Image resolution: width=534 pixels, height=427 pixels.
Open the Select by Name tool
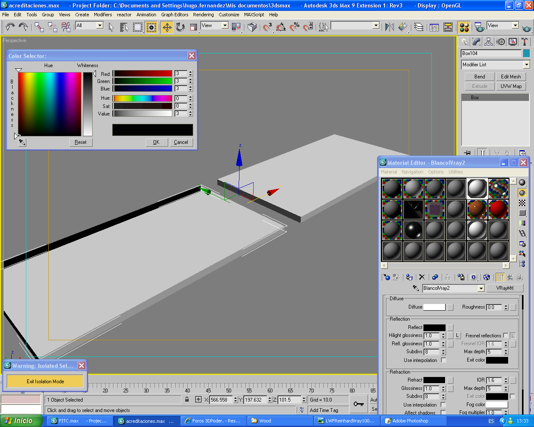(x=124, y=27)
